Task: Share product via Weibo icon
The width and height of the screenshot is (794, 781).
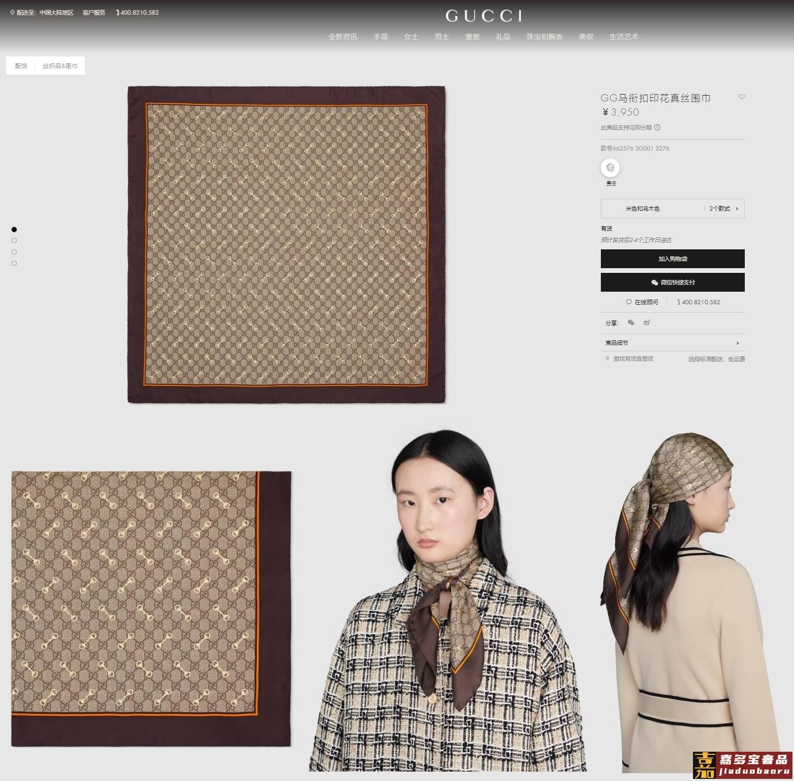Action: [x=646, y=323]
